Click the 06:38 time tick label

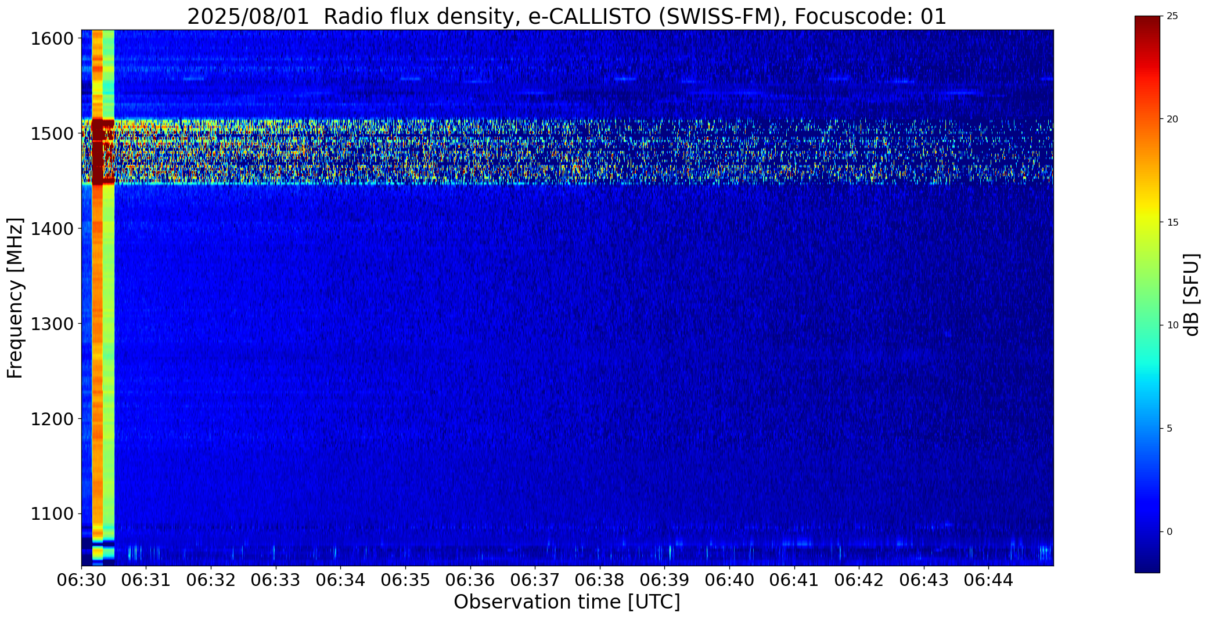(600, 580)
